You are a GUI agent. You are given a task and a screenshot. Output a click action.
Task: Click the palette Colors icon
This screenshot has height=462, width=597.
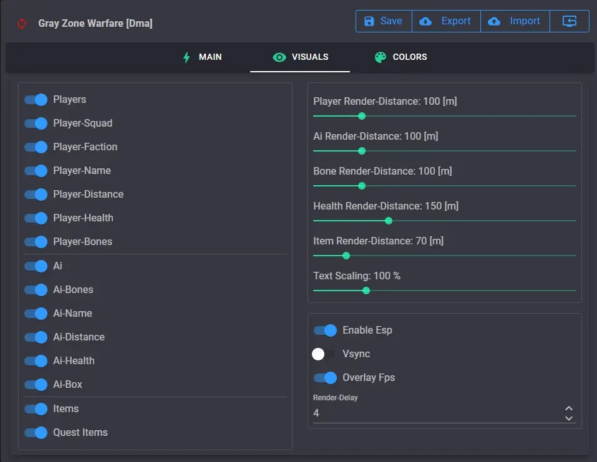point(381,57)
